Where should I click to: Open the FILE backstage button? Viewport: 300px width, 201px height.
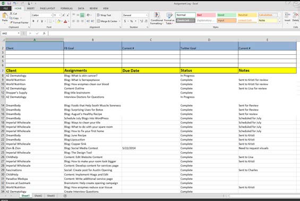[x=5, y=9]
